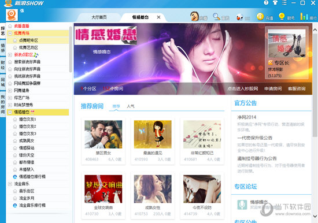
Task: Open the 禁区男女 room thumbnail
Action: 103,134
